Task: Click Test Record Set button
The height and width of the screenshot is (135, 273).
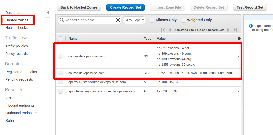Action: click(x=250, y=7)
